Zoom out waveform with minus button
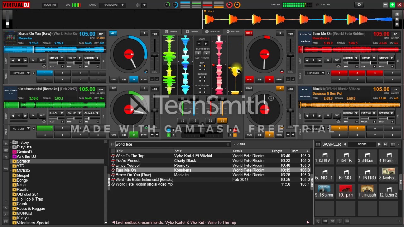The width and height of the screenshot is (404, 227). tap(199, 44)
